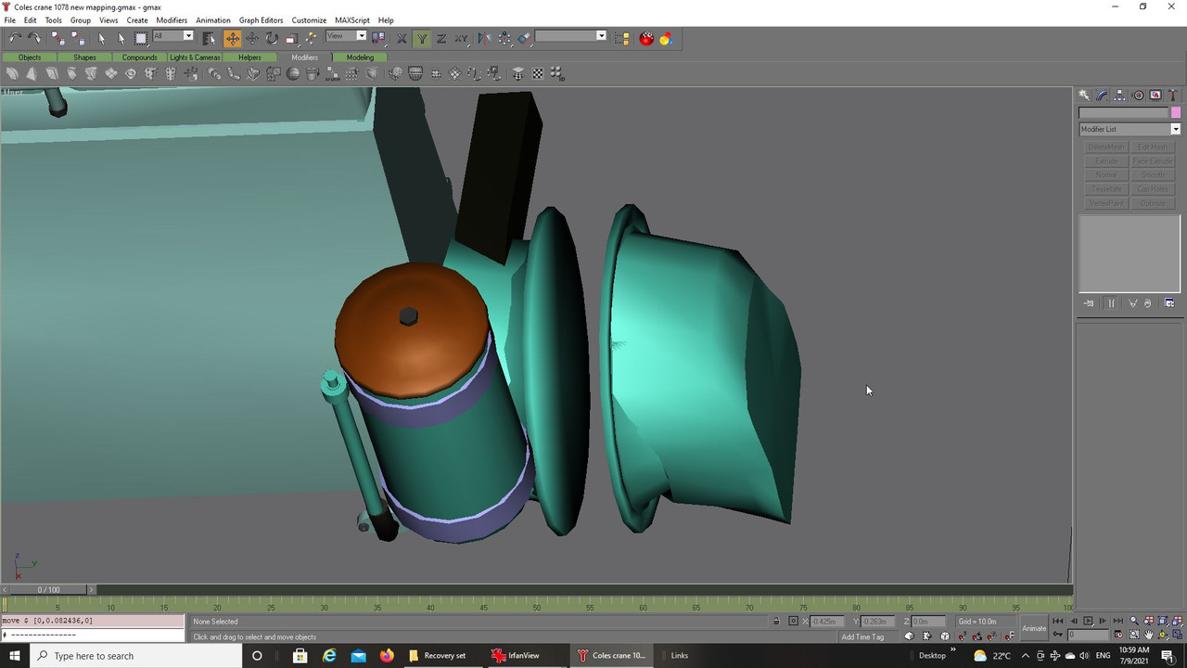Open the Display command panel tab
The width and height of the screenshot is (1187, 668).
coord(1155,95)
